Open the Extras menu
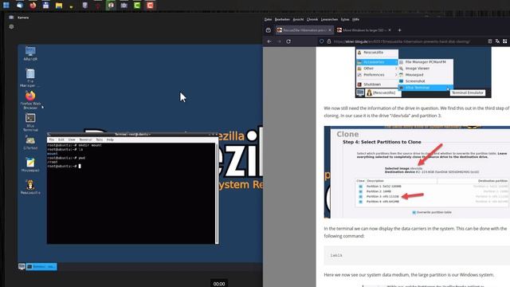The height and width of the screenshot is (287, 510). [x=345, y=19]
